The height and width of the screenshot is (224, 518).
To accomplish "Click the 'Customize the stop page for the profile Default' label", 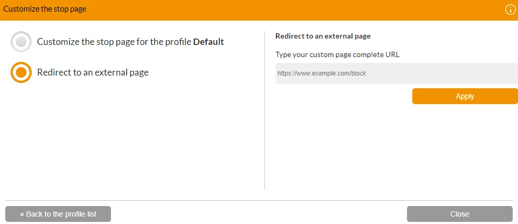I will pyautogui.click(x=131, y=42).
